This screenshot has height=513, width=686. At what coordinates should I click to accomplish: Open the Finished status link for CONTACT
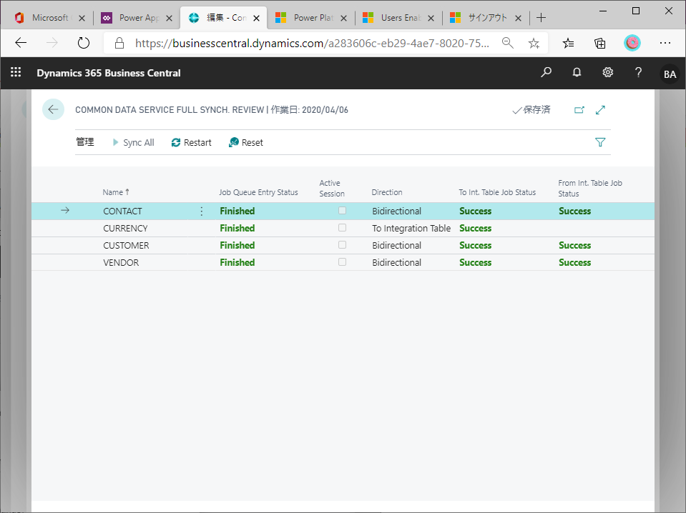(237, 211)
